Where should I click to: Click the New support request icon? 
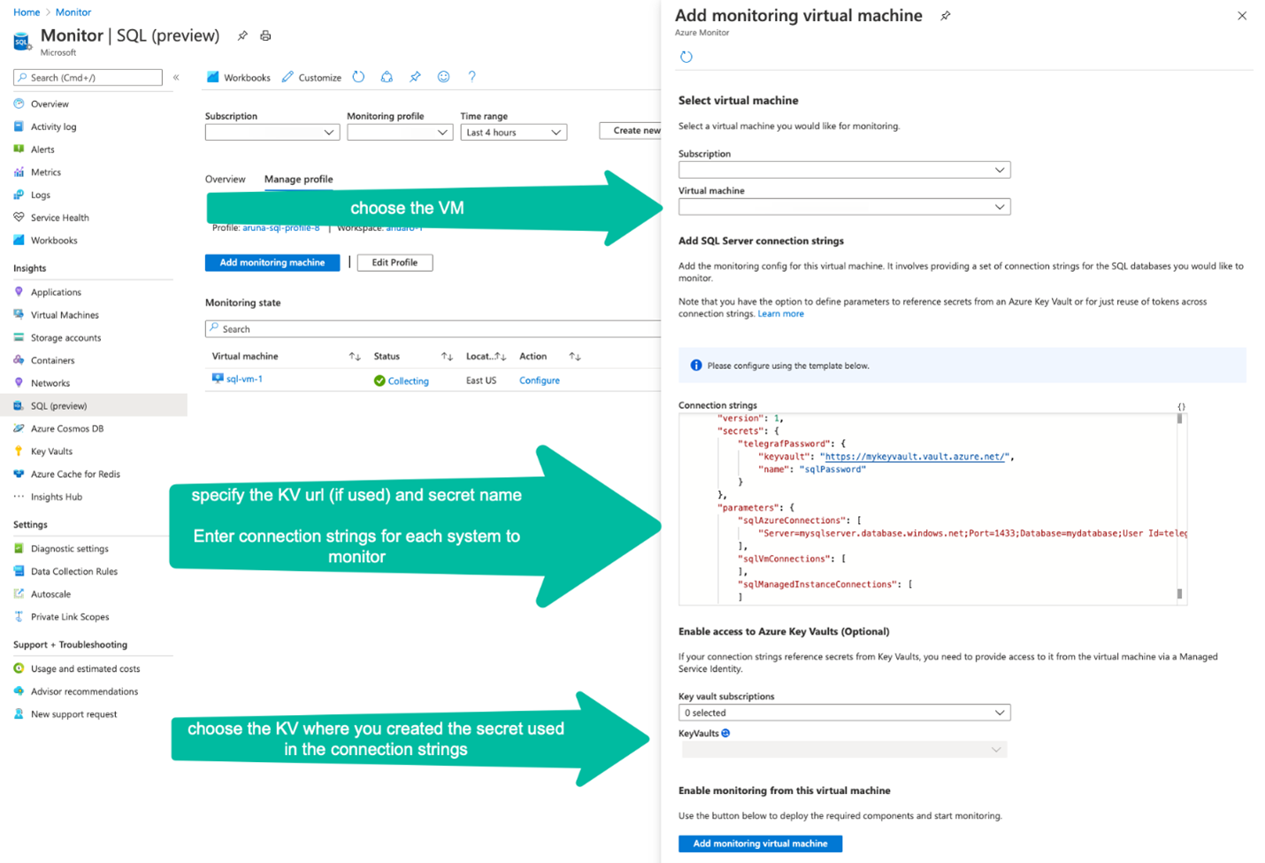click(x=19, y=714)
